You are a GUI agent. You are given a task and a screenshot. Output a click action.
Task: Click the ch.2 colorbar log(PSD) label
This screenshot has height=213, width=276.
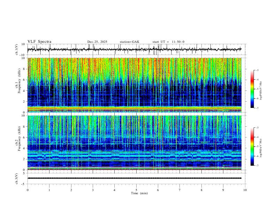point(261,148)
